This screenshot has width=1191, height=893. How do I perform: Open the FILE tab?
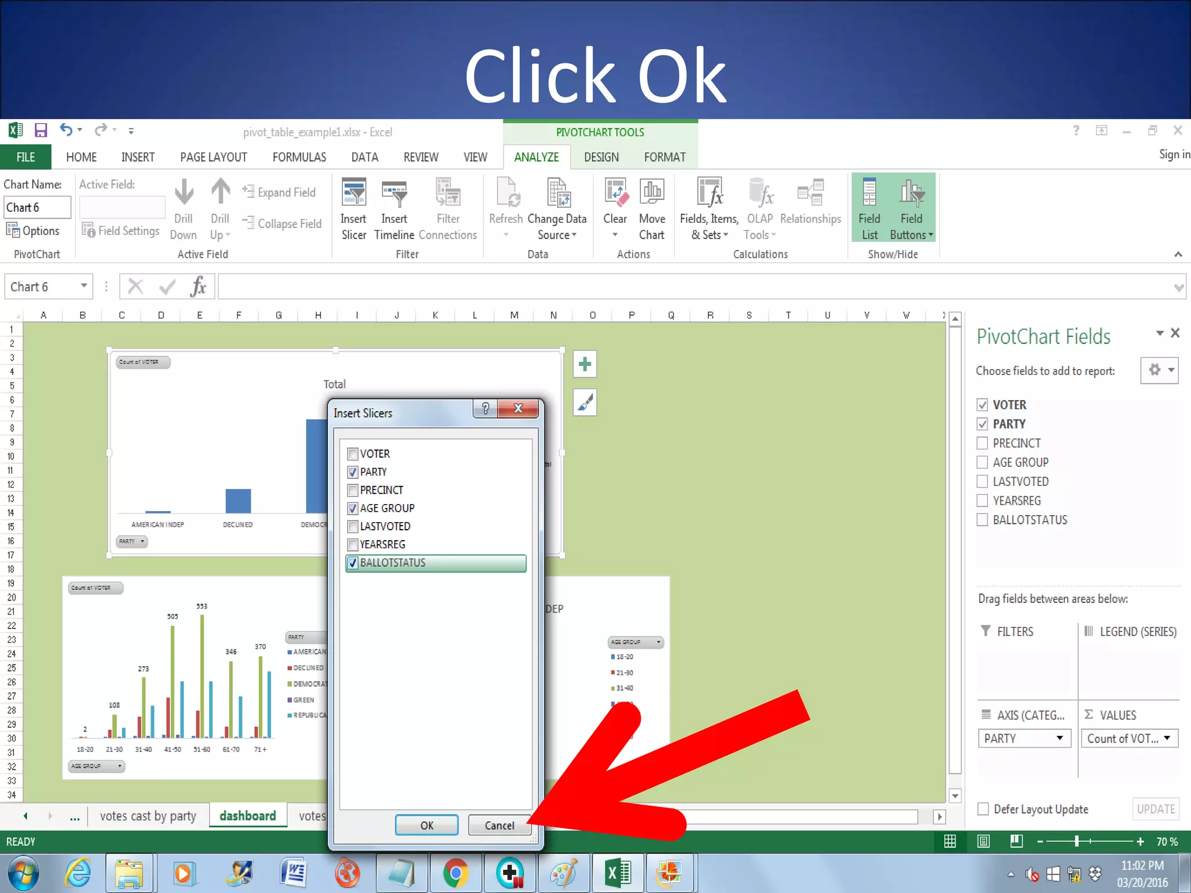pos(26,157)
